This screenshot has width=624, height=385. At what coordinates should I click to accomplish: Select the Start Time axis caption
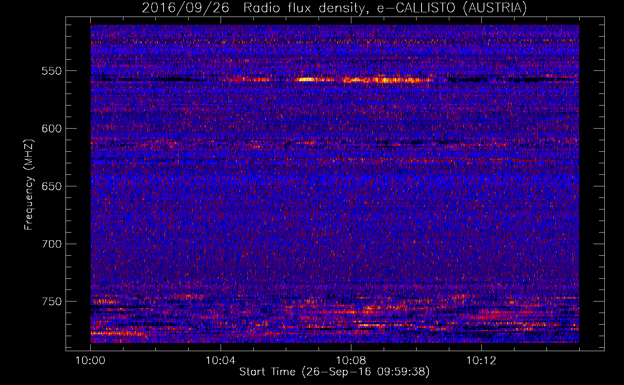334,372
